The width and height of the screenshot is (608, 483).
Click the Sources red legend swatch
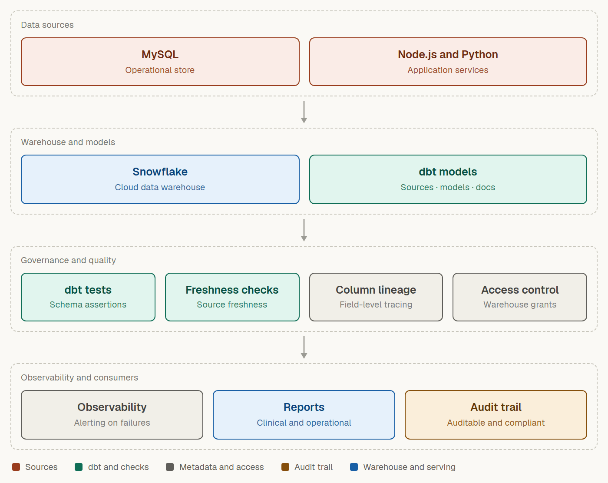16,467
